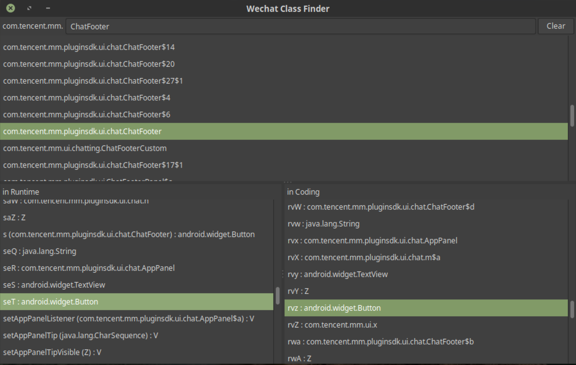Close the Wechat Class Finder window
This screenshot has height=365, width=576.
click(11, 8)
